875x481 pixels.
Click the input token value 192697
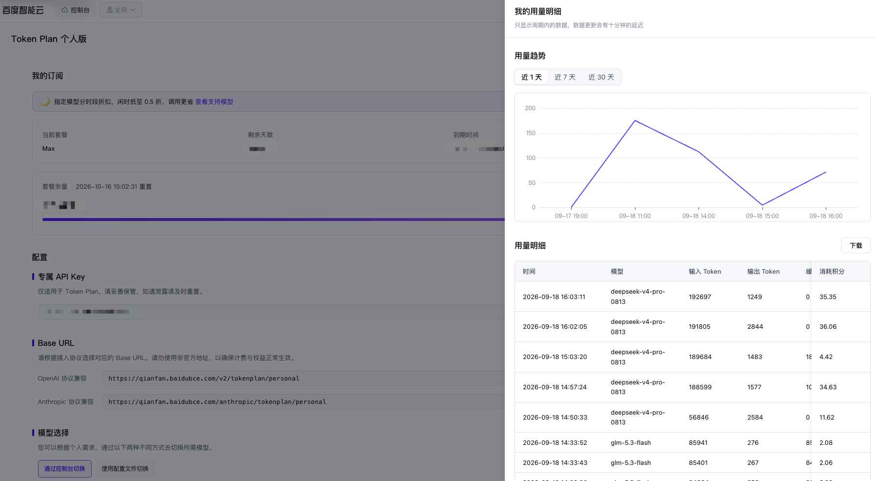pos(700,297)
